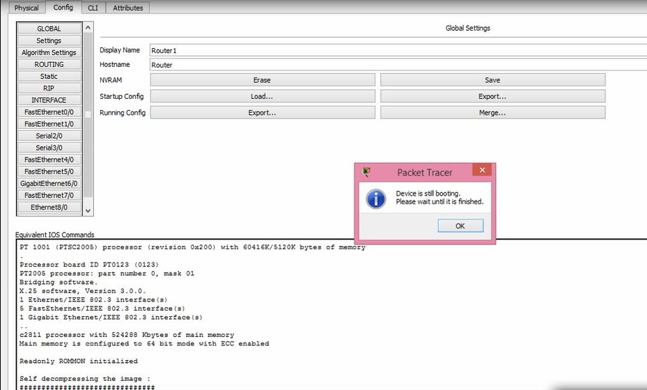Select the FastEthernet1/0 interface
The width and height of the screenshot is (647, 390).
[49, 124]
